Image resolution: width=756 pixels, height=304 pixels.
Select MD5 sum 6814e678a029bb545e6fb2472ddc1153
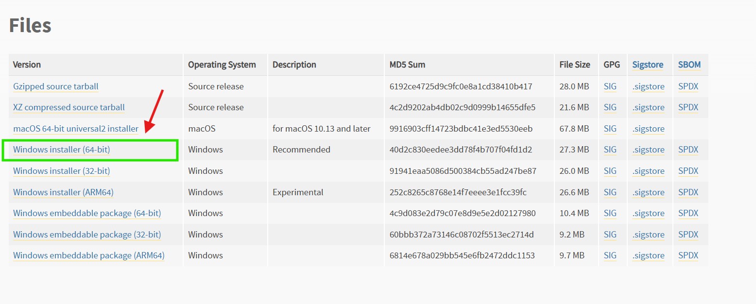(x=462, y=255)
